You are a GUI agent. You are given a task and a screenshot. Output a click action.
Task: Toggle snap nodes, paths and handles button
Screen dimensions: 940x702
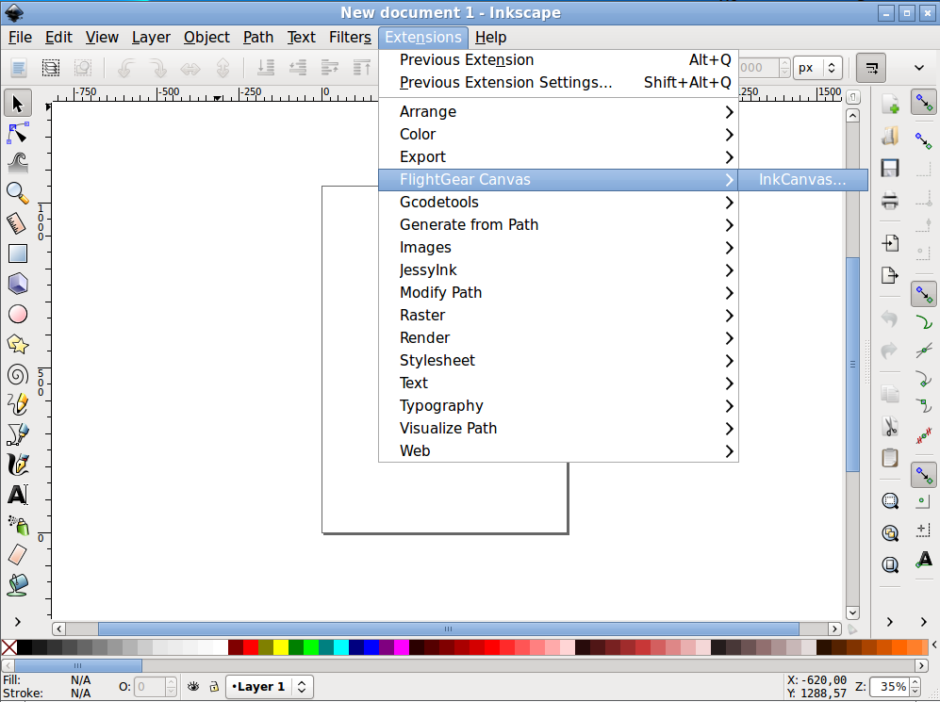pyautogui.click(x=924, y=295)
